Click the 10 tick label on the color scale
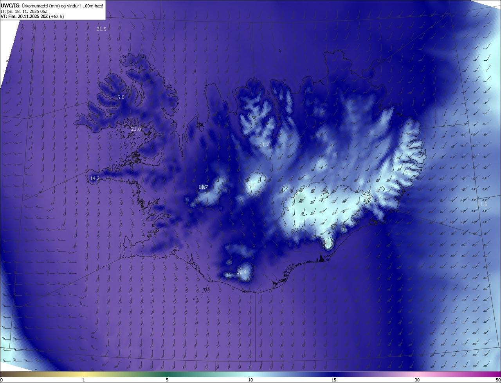This screenshot has width=501, height=383. coord(250,380)
